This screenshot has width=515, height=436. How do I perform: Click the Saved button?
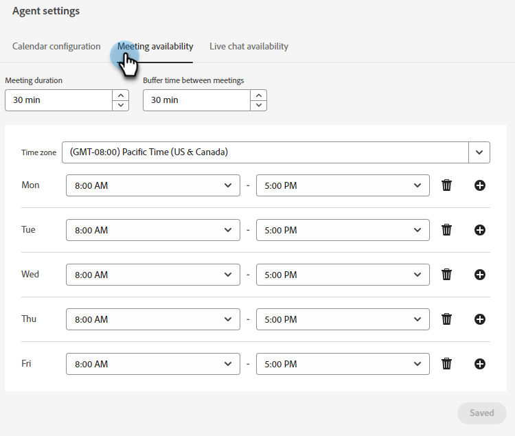click(x=481, y=413)
